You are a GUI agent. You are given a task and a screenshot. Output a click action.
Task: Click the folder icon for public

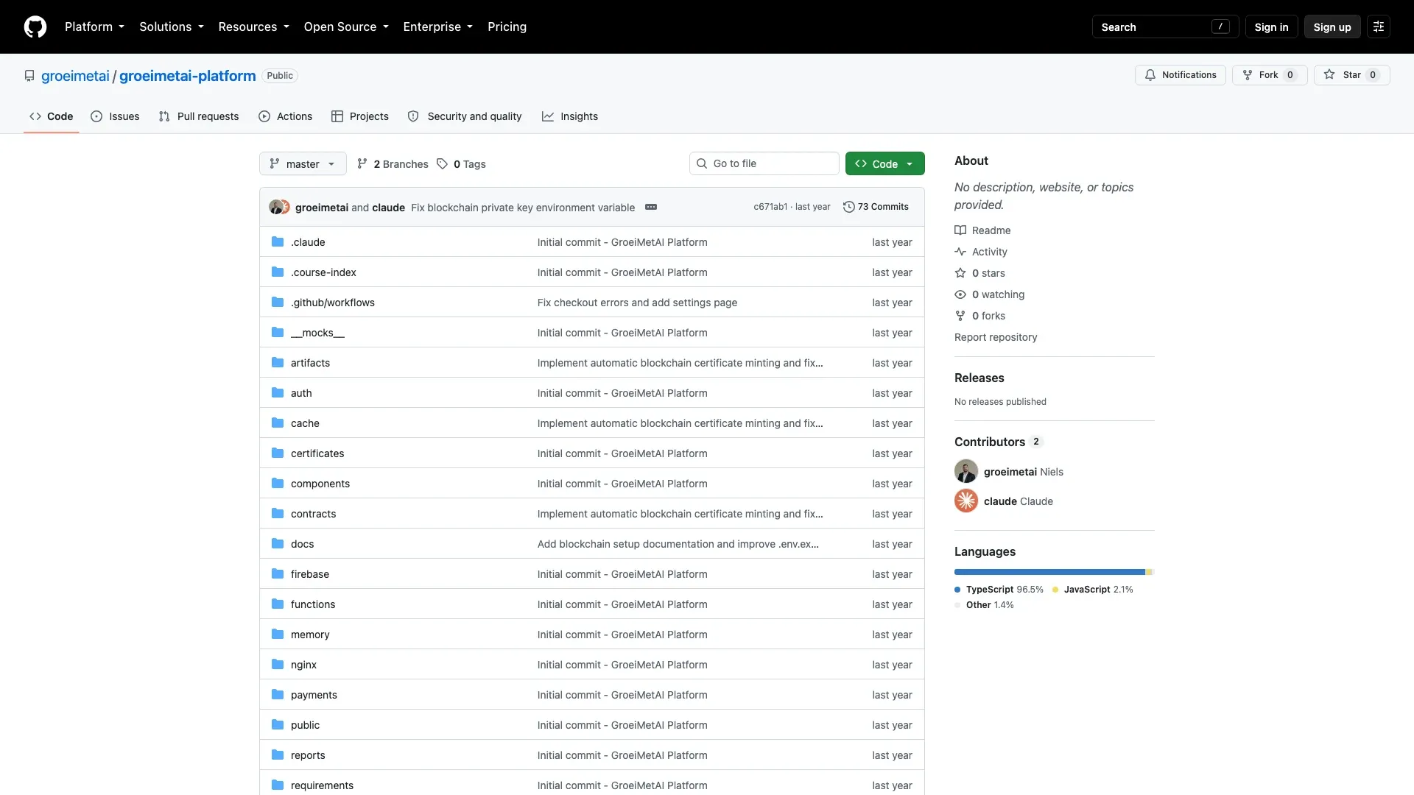coord(278,725)
